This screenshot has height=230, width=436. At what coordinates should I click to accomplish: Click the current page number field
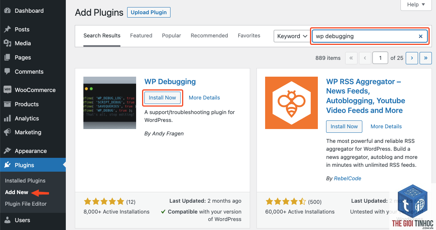[x=380, y=58]
